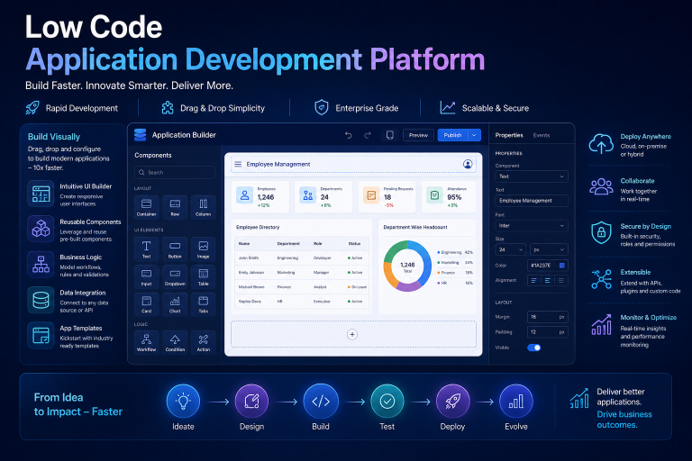Click the Departments stat card icon
This screenshot has height=461, width=692.
click(x=307, y=194)
